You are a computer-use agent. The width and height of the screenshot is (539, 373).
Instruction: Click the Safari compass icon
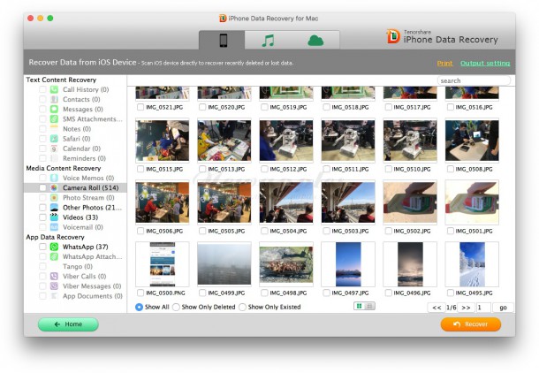[x=54, y=139]
